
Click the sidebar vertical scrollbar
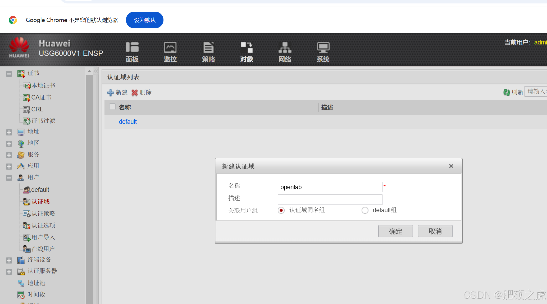point(89,185)
